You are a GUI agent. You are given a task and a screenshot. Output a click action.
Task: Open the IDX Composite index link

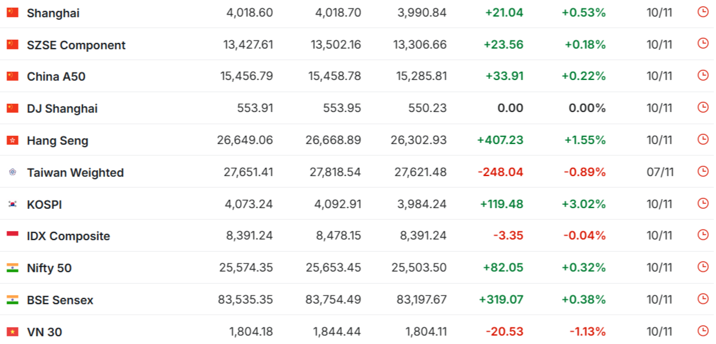point(68,236)
